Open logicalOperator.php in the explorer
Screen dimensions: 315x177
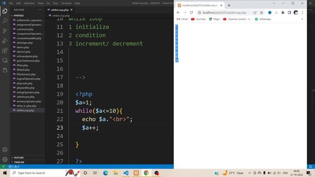tap(29, 79)
